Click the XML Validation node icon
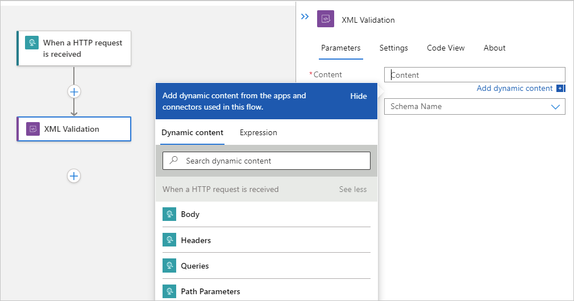Screen dimensions: 574x301 (33, 129)
